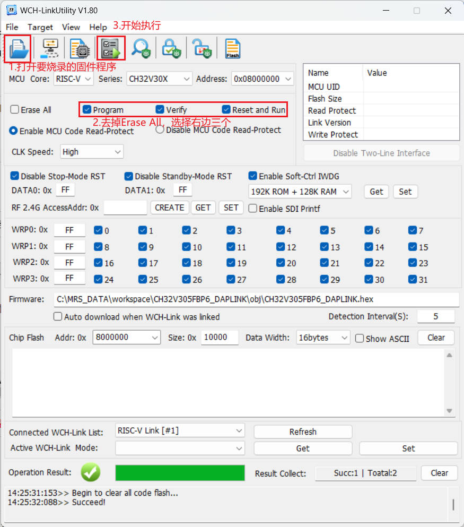Click the open padlock unprotect icon
Image resolution: width=464 pixels, height=527 pixels.
click(x=202, y=48)
